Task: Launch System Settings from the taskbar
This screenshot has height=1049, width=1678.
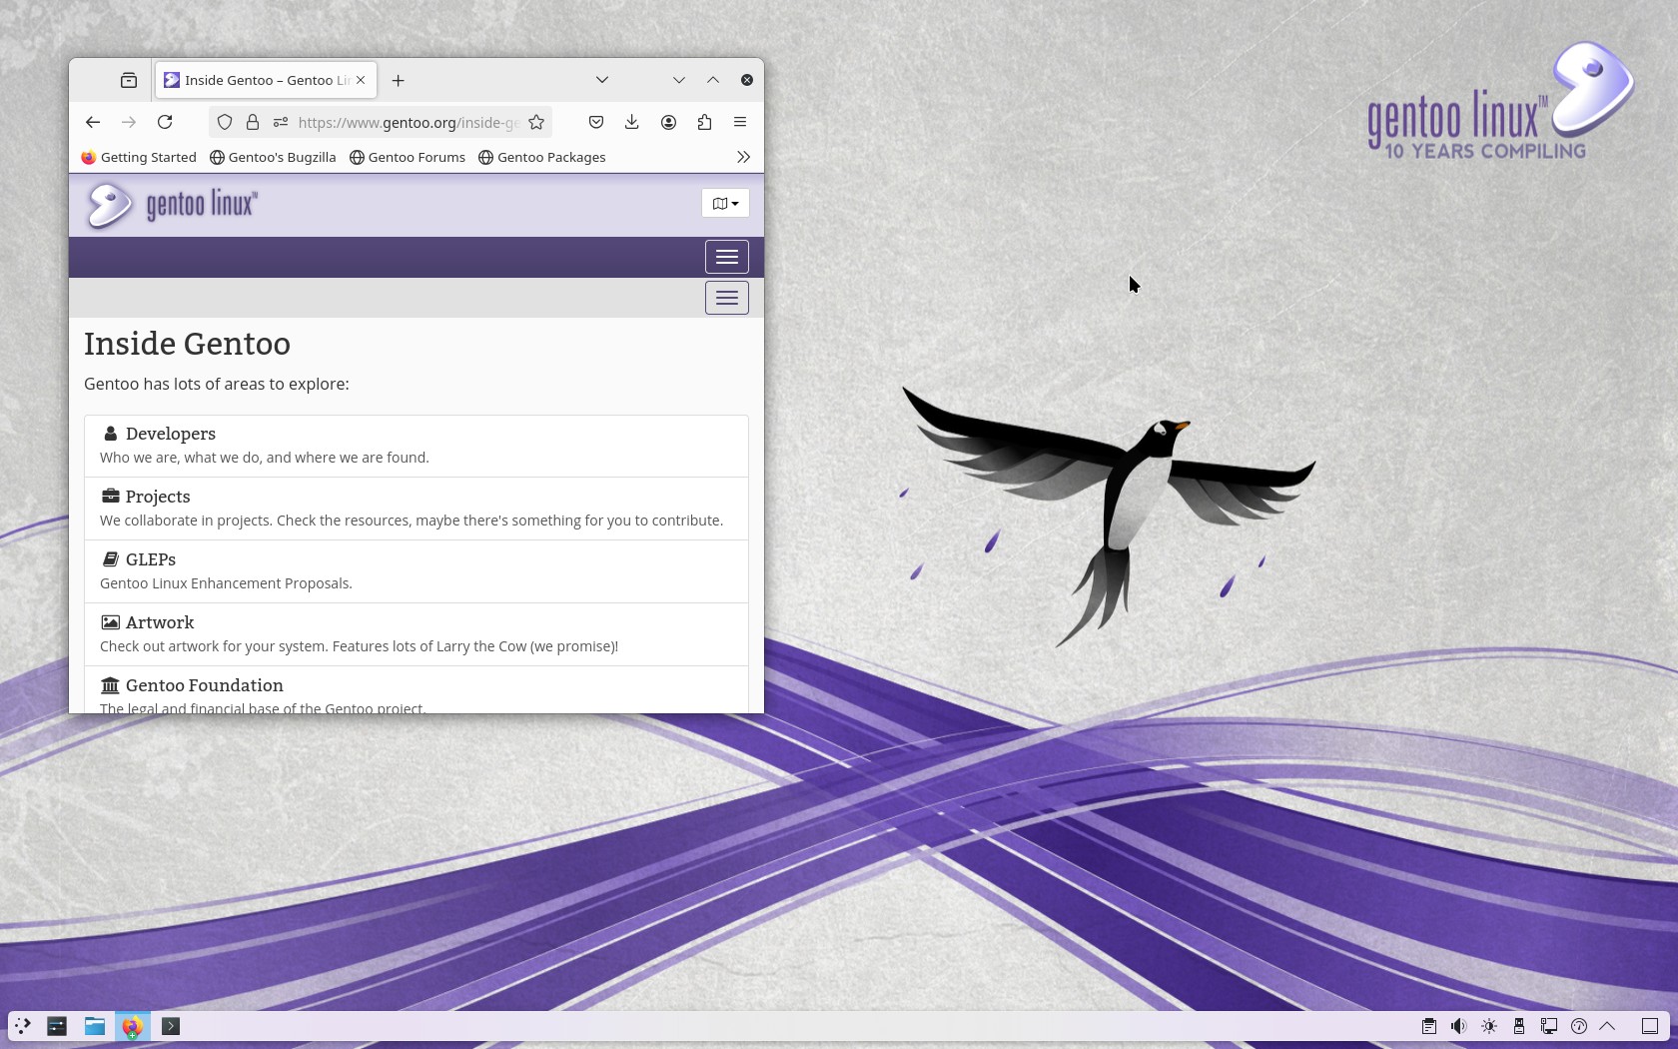Action: pyautogui.click(x=57, y=1026)
